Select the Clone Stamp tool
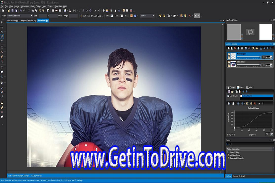Viewport: 275px width, 183px height. pos(2,103)
